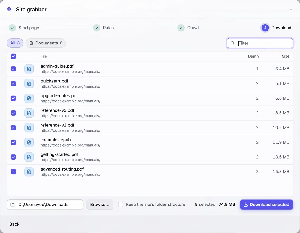Click the 15.3 MB size value
300x233 pixels.
(x=281, y=172)
